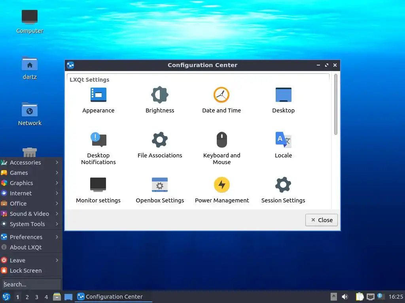Open File Associations gear icon

160,140
